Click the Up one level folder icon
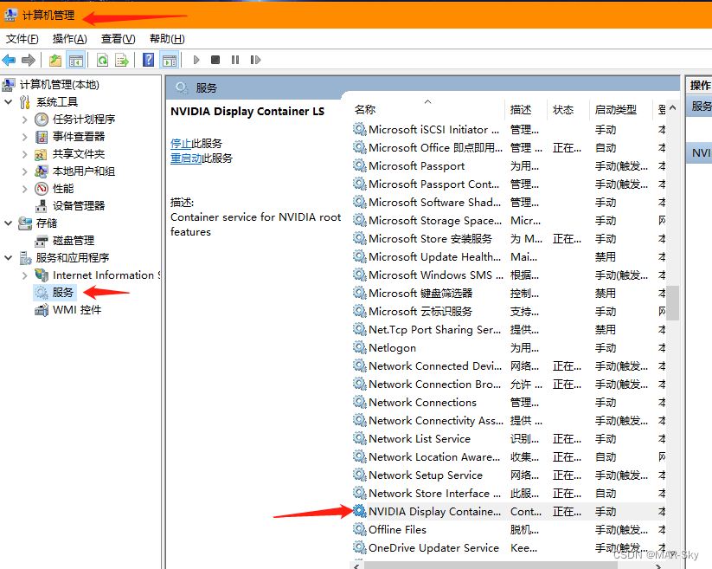Screen dimensions: 712x569 (x=55, y=60)
